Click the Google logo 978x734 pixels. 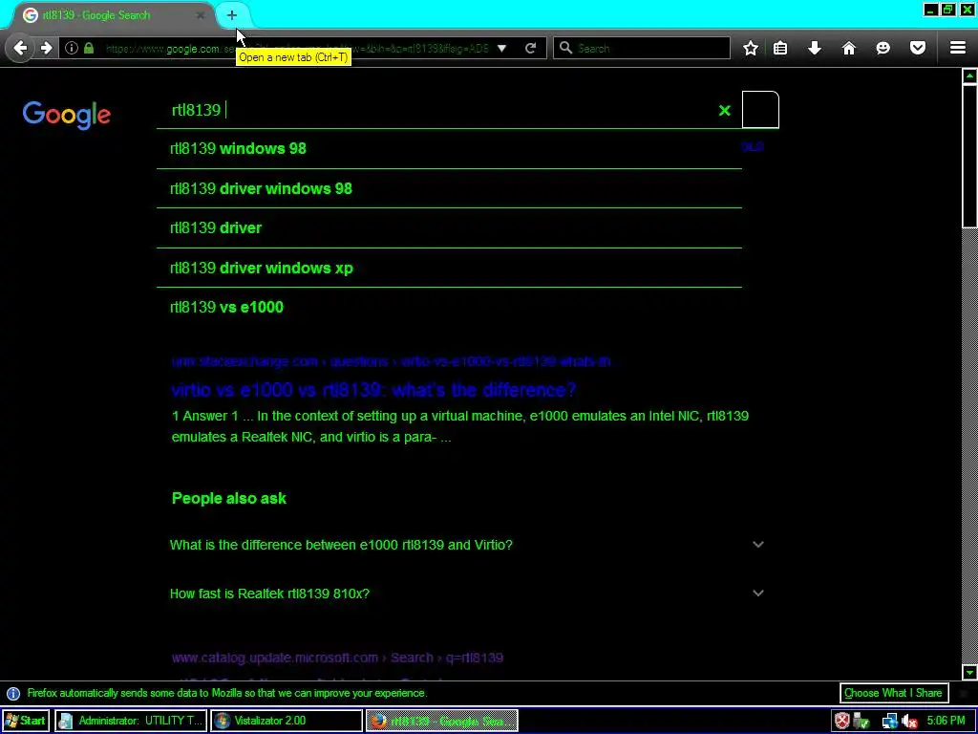point(67,115)
